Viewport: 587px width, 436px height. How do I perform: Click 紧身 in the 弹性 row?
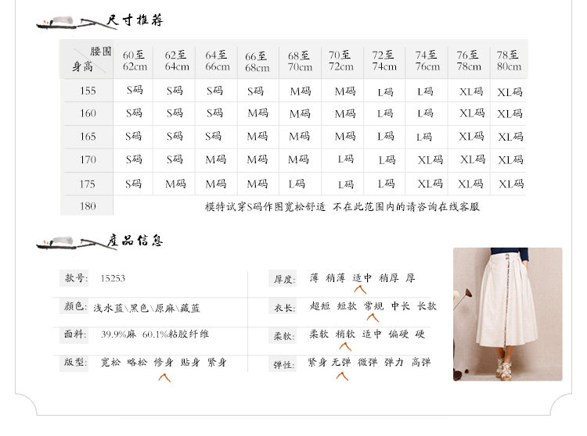click(317, 362)
